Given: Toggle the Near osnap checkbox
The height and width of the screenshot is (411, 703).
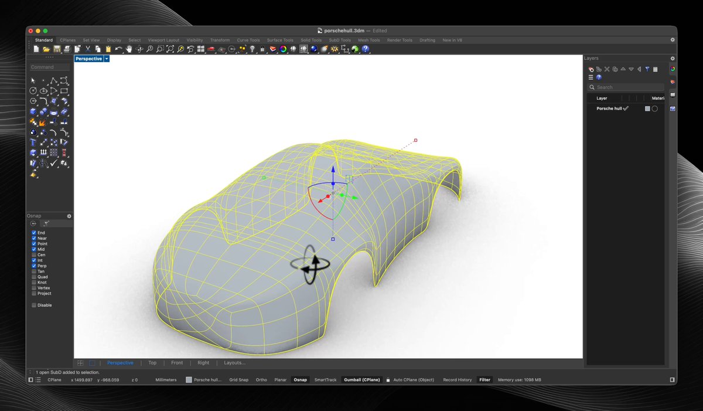Looking at the screenshot, I should (x=33, y=238).
